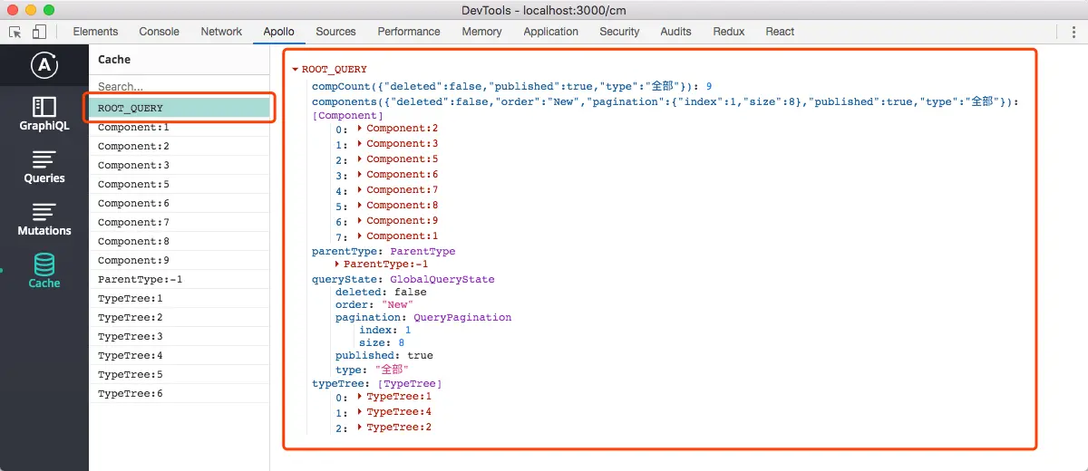
Task: Expand Component:5 under components index 2
Action: [361, 159]
